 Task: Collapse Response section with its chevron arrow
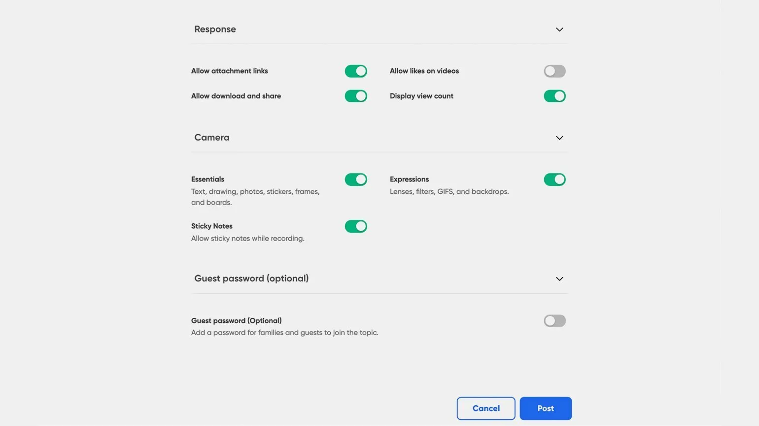click(559, 30)
